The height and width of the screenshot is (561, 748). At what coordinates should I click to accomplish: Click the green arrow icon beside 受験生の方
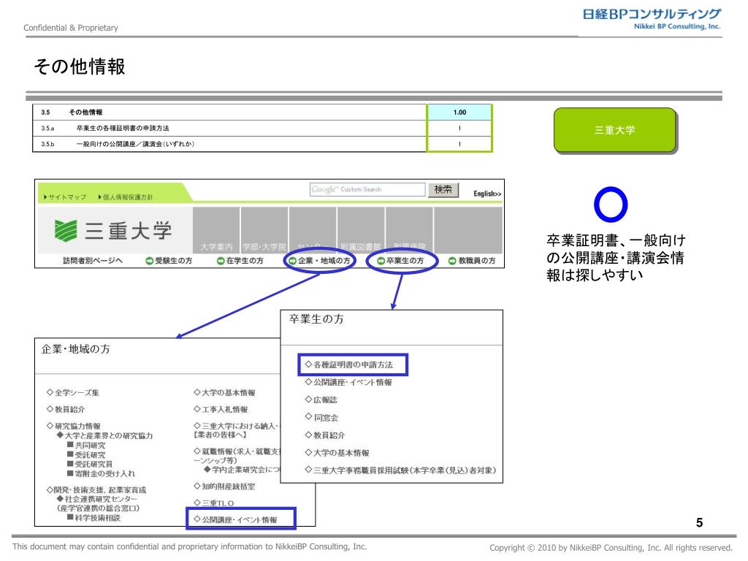pyautogui.click(x=149, y=261)
